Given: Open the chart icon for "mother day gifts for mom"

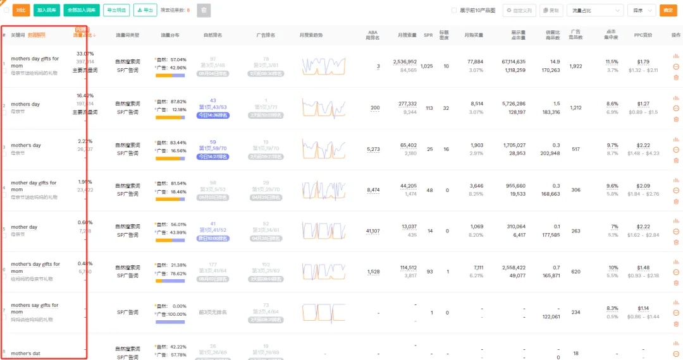Looking at the screenshot, I should 675,180.
